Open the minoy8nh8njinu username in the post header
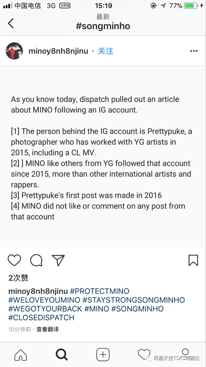This screenshot has width=206, height=367. click(x=58, y=51)
